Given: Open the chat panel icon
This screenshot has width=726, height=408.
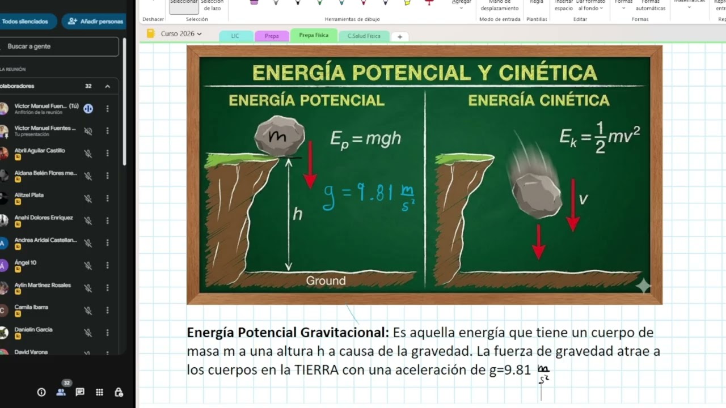Looking at the screenshot, I should click(80, 392).
